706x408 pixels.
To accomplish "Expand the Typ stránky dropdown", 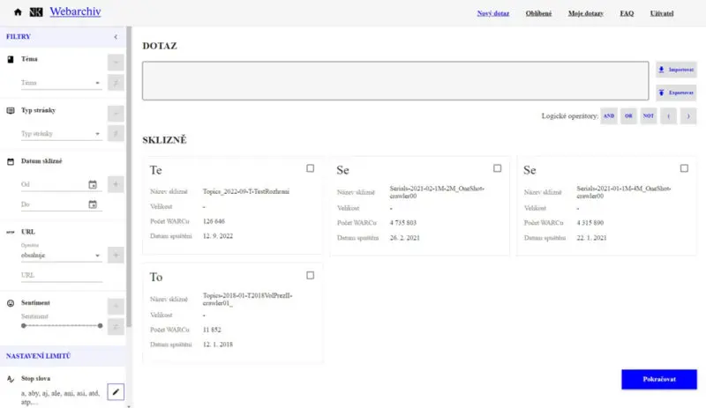I will (x=60, y=134).
